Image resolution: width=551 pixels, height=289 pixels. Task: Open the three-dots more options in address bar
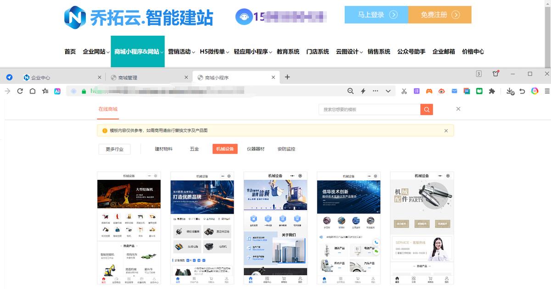(x=376, y=91)
